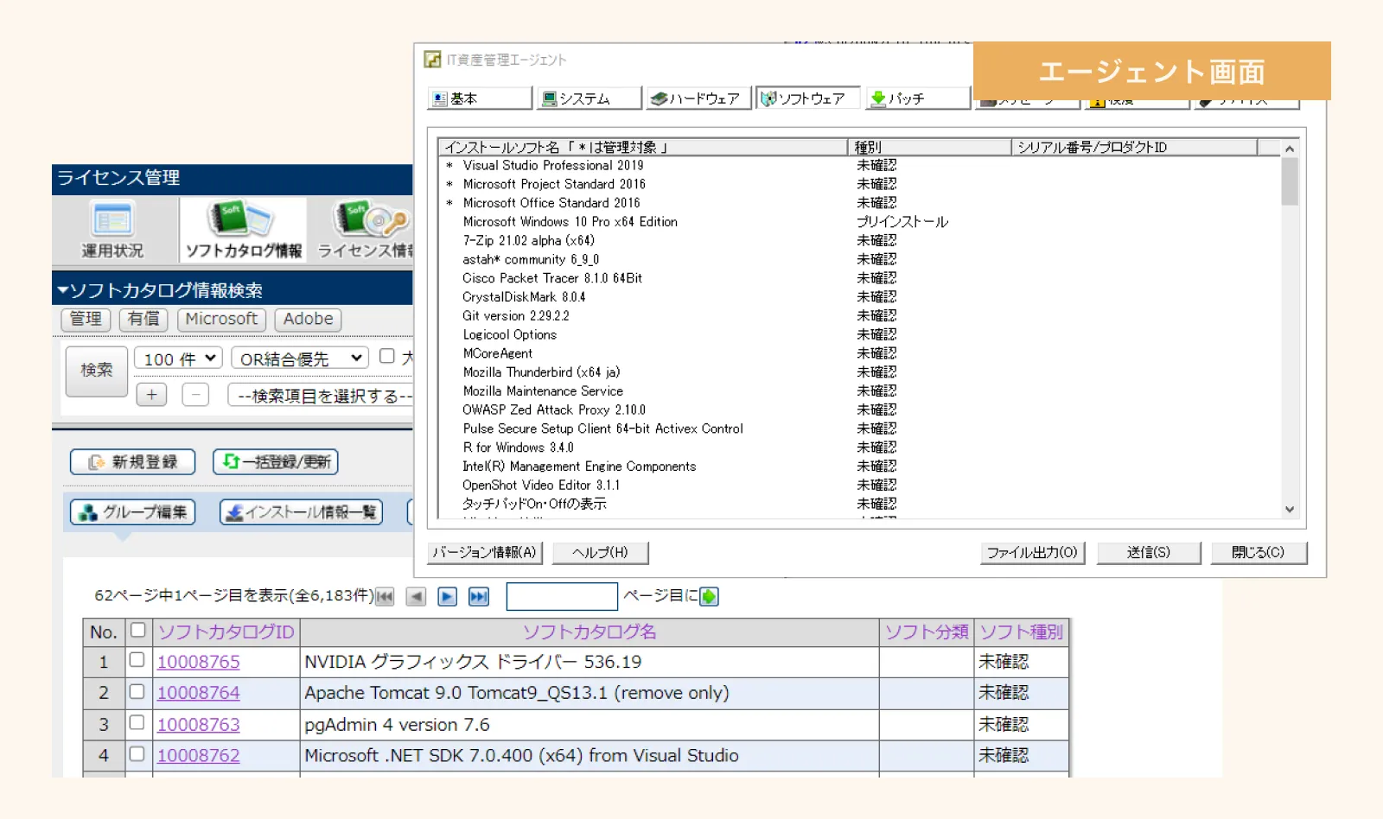
Task: Click バージョン情報(A) button
Action: (485, 553)
